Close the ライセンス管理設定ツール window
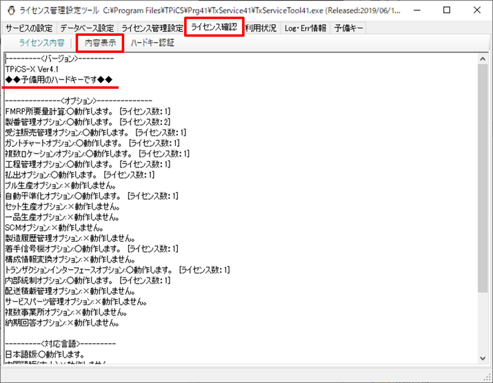 477,10
